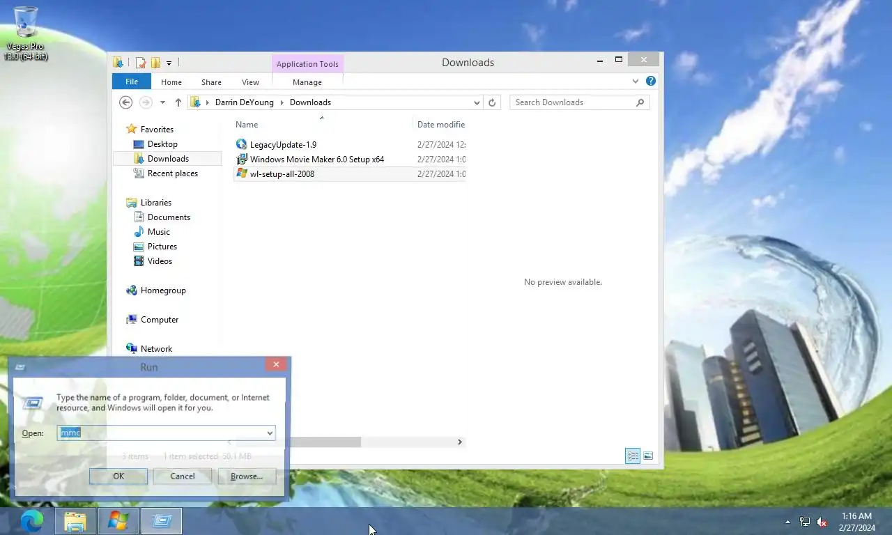The image size is (892, 535).
Task: Open the Manage tab under Application Tools
Action: (x=307, y=82)
